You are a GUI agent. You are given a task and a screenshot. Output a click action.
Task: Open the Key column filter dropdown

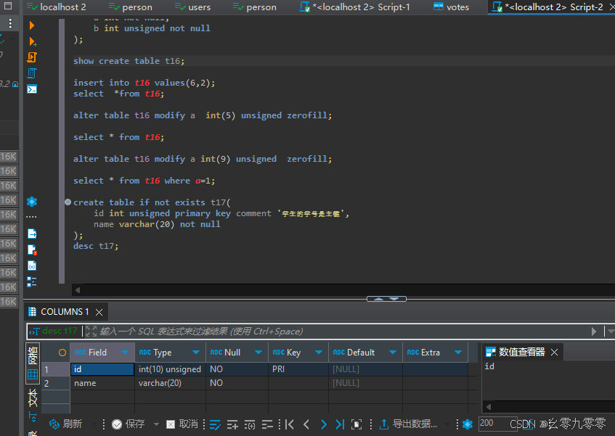pos(319,352)
